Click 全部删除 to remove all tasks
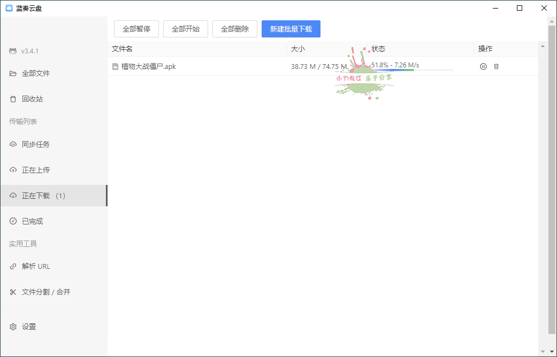This screenshot has height=357, width=557. click(234, 29)
